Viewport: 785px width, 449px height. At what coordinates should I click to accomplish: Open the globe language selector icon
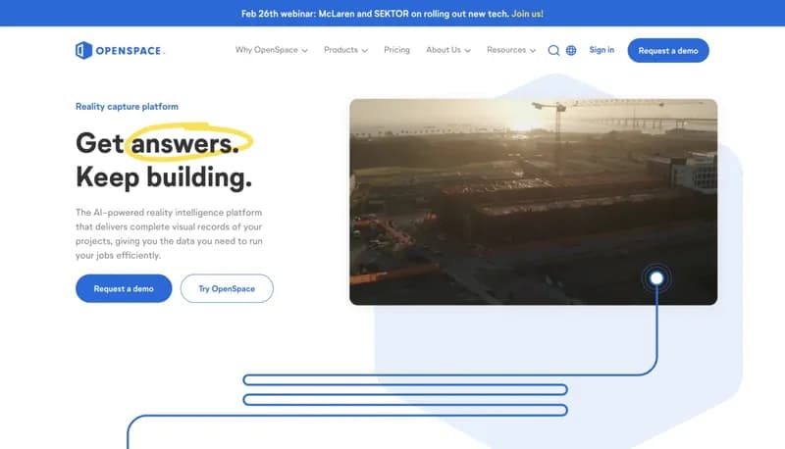click(x=571, y=51)
